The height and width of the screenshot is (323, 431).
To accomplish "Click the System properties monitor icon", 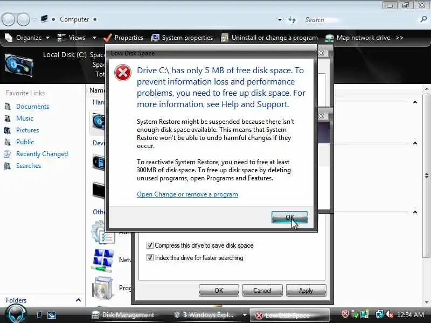I will (155, 38).
